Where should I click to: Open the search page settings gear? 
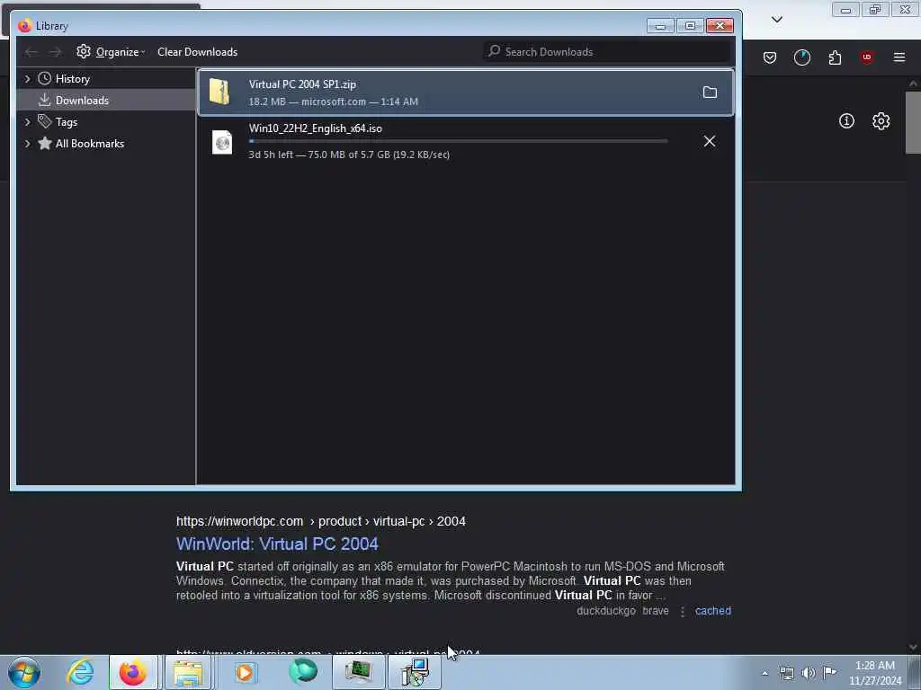881,121
